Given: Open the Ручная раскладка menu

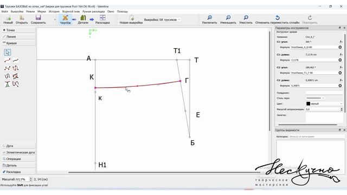Looking at the screenshot, I should click(x=93, y=11).
